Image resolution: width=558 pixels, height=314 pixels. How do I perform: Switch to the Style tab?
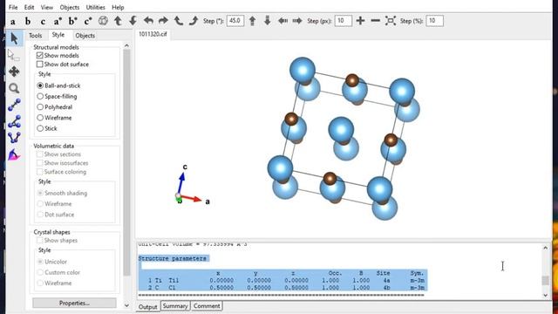point(58,35)
